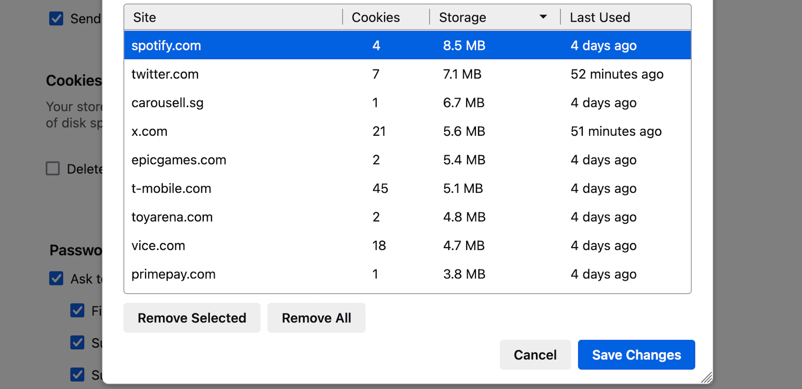Click Remove All button
This screenshot has width=802, height=389.
tap(316, 318)
